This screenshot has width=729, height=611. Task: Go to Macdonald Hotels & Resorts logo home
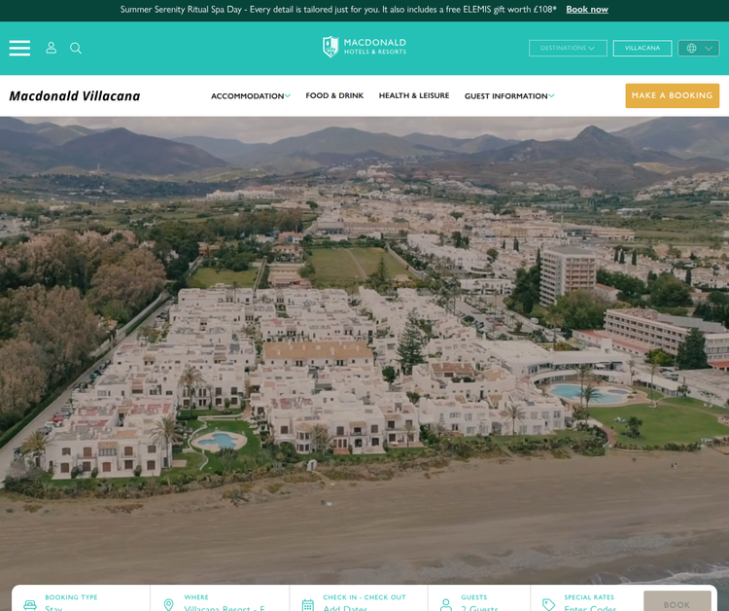tap(364, 47)
